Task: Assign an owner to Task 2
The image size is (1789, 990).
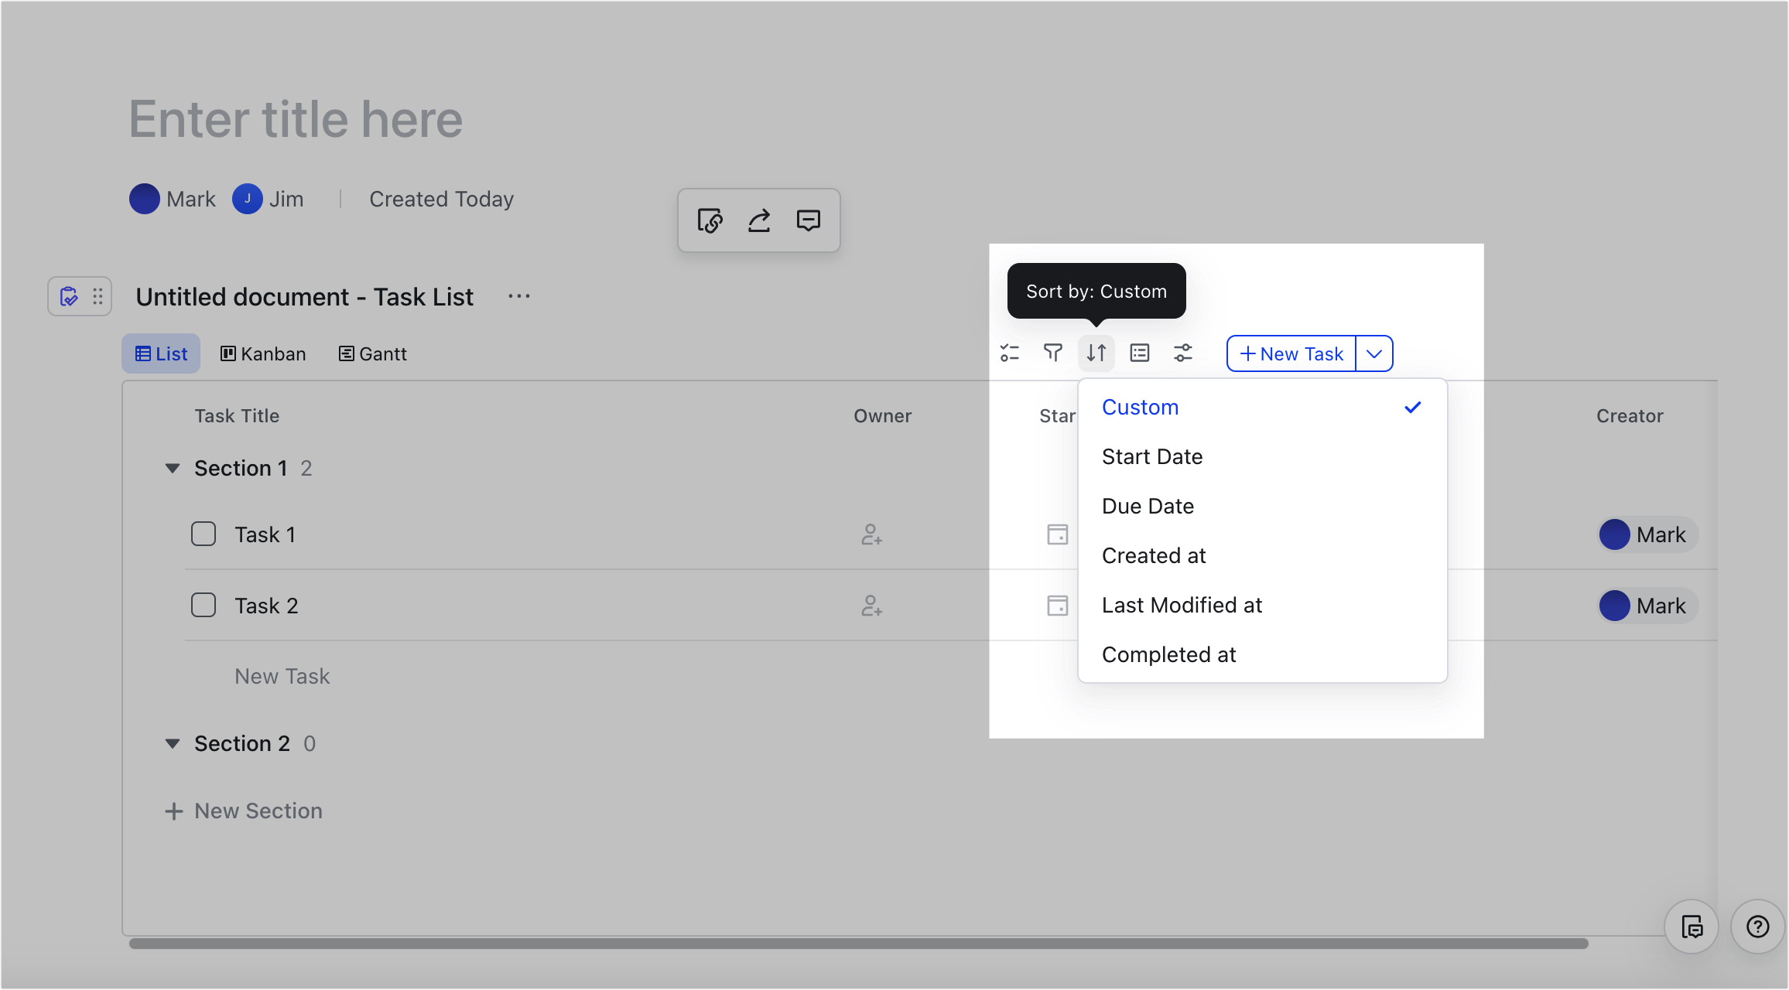Action: (x=872, y=606)
